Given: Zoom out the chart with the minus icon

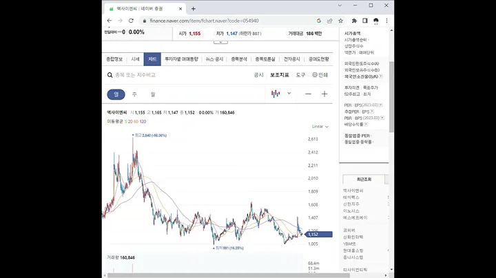Looking at the screenshot, I should pyautogui.click(x=308, y=94).
